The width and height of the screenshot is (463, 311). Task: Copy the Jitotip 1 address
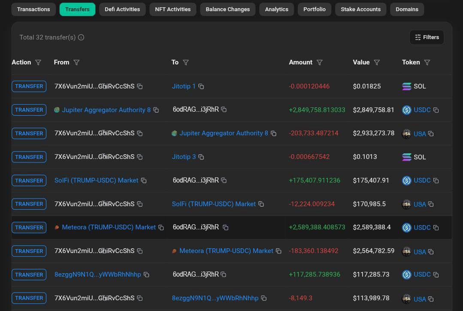point(201,86)
